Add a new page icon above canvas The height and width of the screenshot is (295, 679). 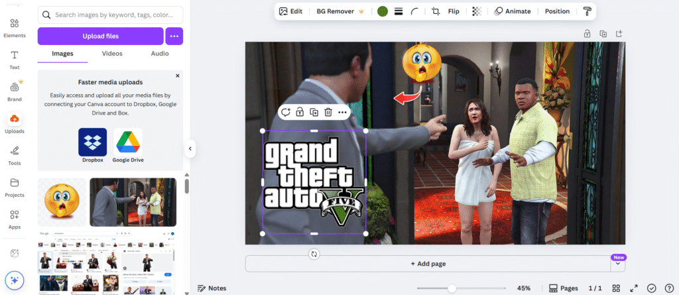click(x=619, y=33)
